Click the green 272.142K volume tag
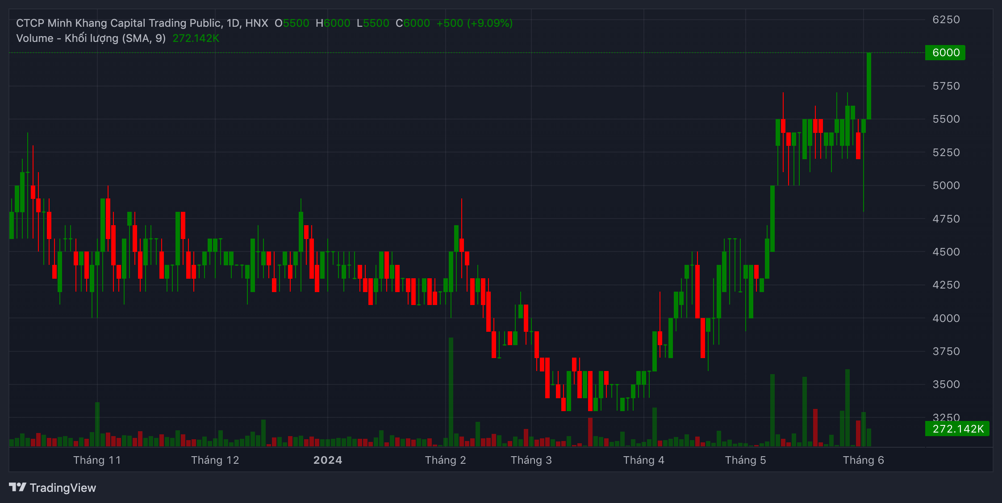Viewport: 1002px width, 503px height. (x=957, y=429)
